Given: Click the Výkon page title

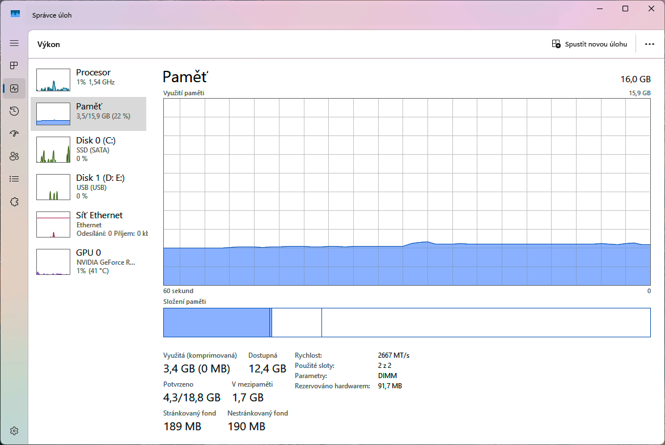Looking at the screenshot, I should point(48,44).
